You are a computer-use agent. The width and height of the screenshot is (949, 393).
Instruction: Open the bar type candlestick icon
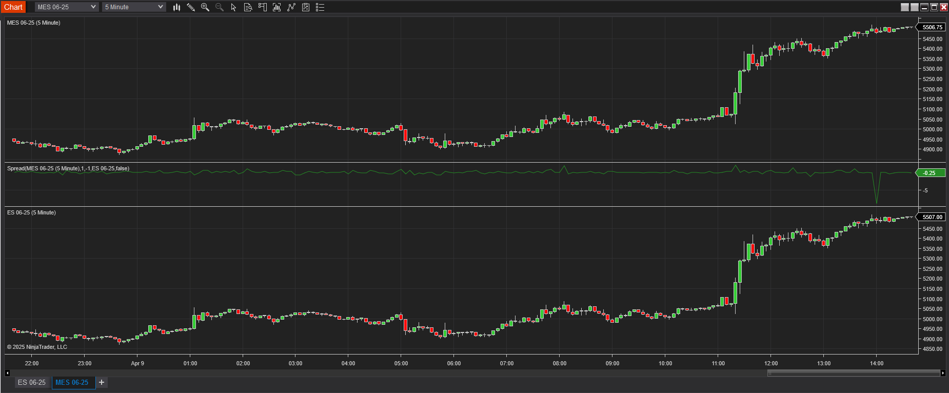[x=176, y=7]
